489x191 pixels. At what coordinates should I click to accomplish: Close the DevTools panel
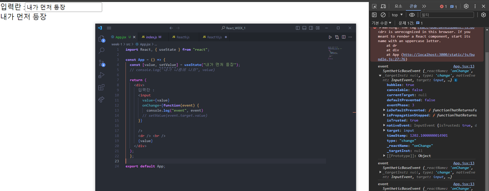[483, 6]
